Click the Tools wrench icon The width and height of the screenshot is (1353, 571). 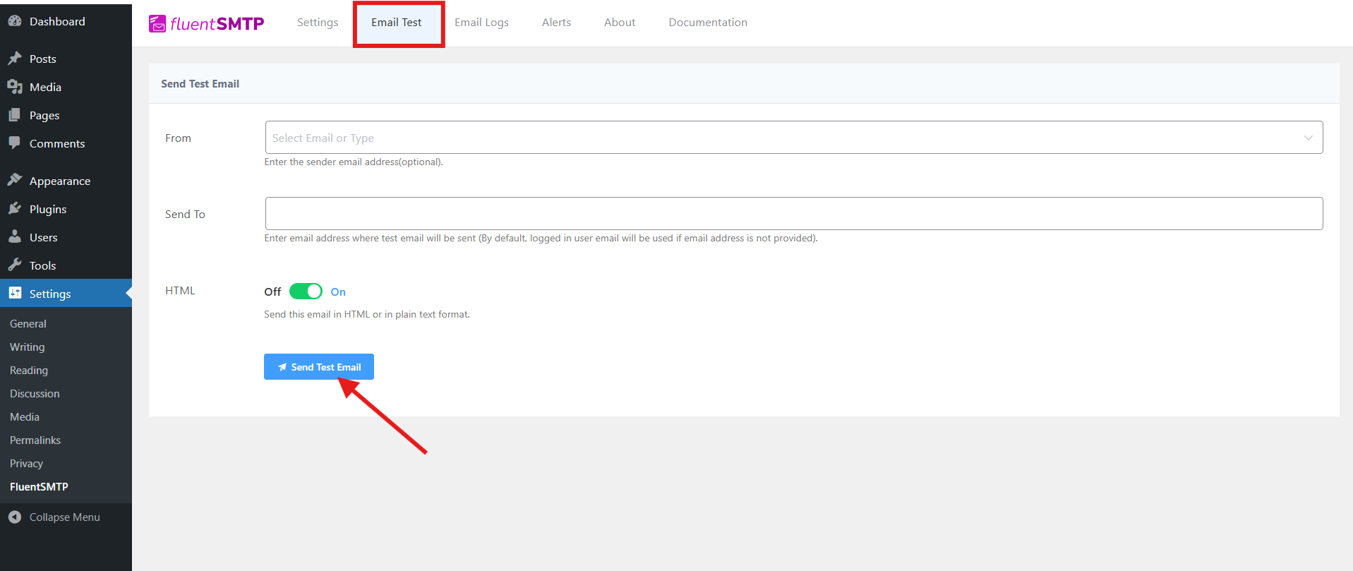point(15,265)
